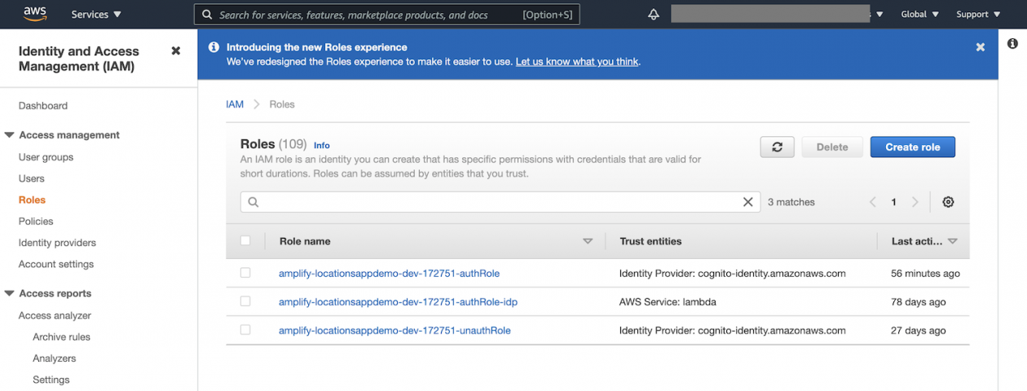The height and width of the screenshot is (391, 1027).
Task: Click '56 minutes ago' last activity cell
Action: (925, 274)
